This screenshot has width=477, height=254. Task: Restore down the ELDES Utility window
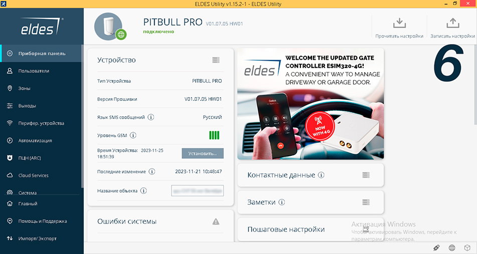(455, 4)
